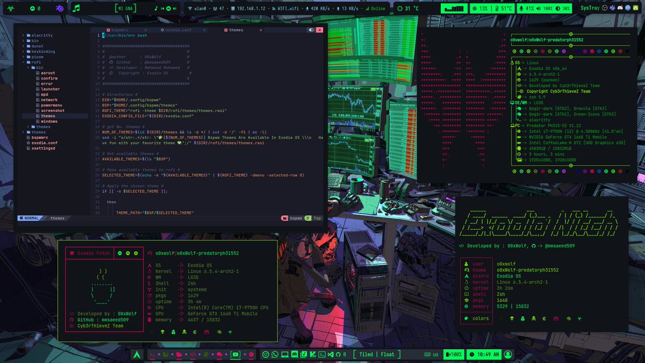Open the user profile icon in dock

click(x=508, y=355)
